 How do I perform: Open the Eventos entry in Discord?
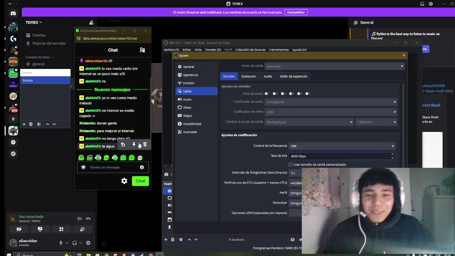click(39, 35)
